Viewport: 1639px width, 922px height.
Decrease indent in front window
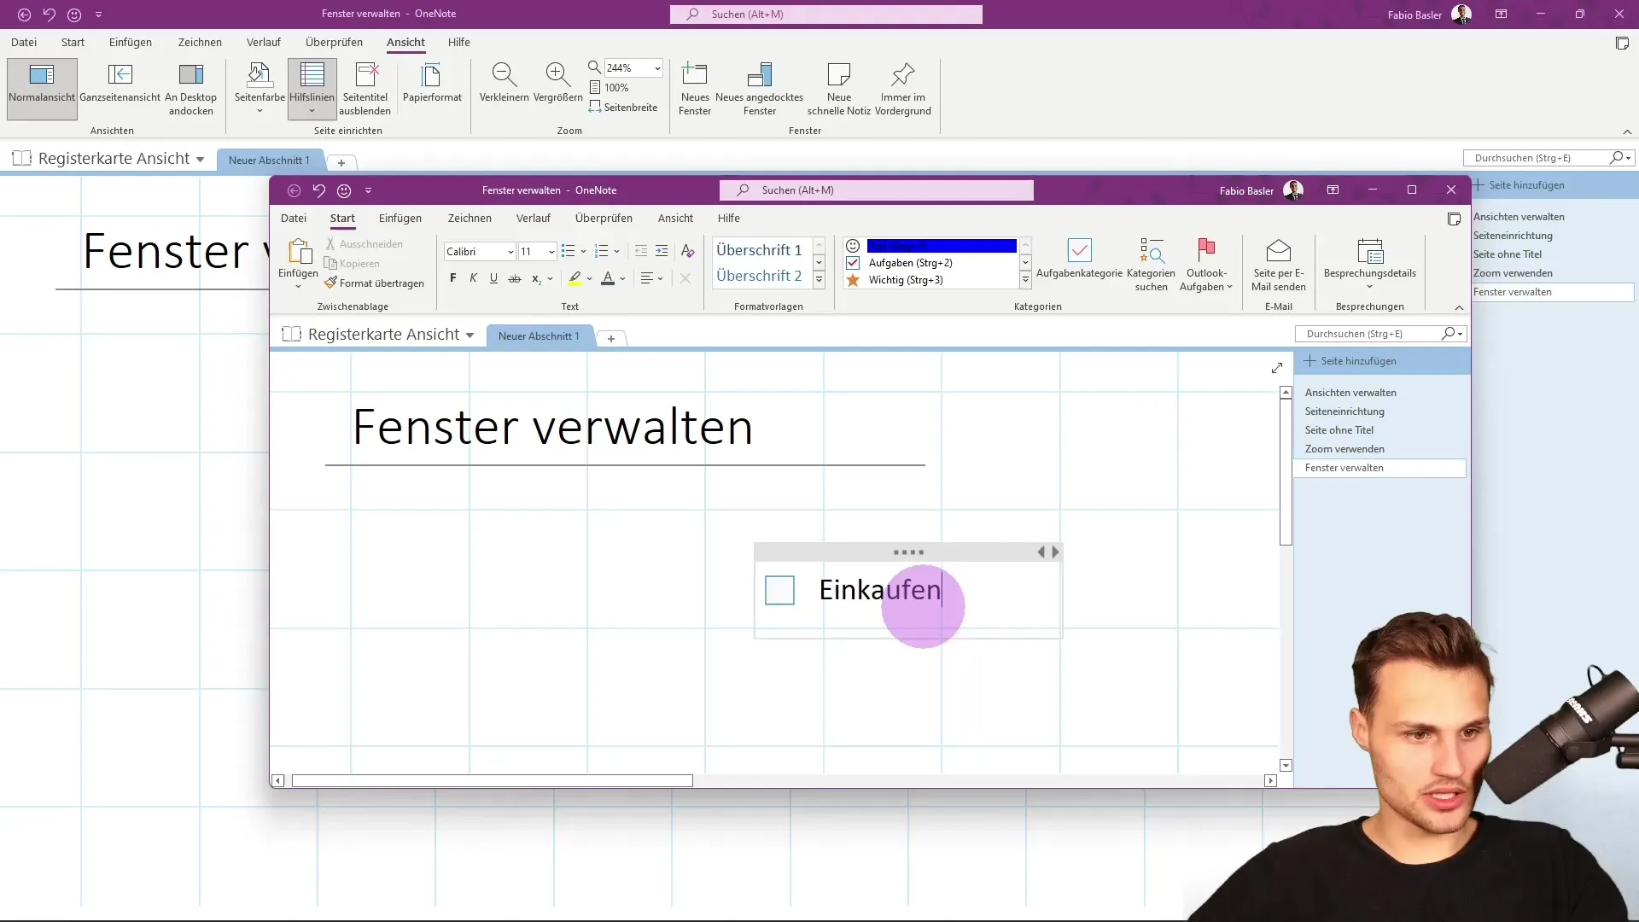coord(640,251)
